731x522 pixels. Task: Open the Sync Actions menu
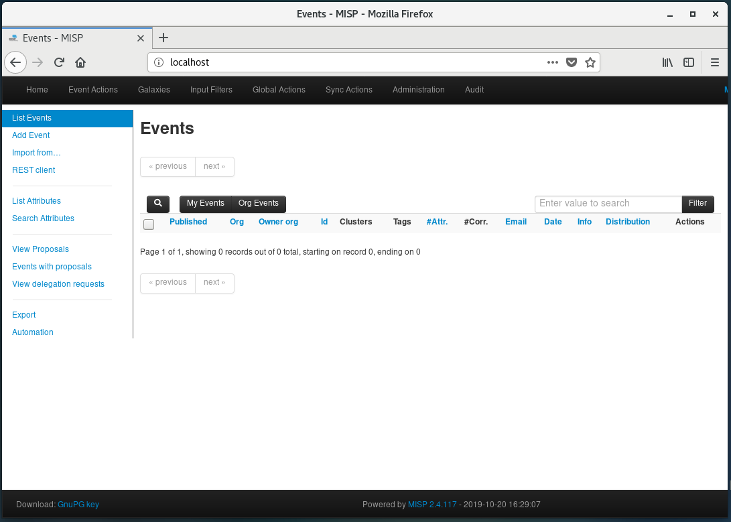pos(348,90)
